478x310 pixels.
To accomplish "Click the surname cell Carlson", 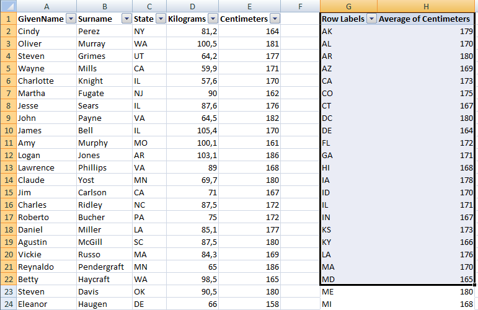I will click(105, 192).
